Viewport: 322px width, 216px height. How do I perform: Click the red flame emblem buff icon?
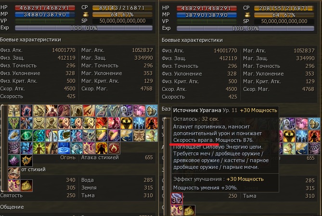click(x=114, y=148)
